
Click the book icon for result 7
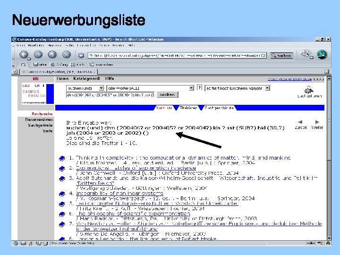coord(62,224)
